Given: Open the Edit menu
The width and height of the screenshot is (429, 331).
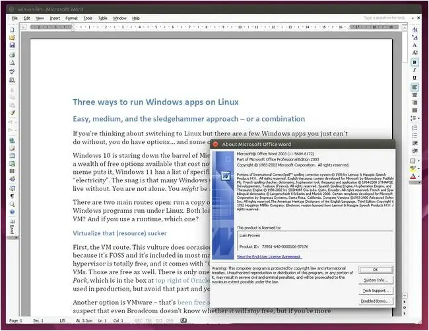Looking at the screenshot, I should (26, 18).
